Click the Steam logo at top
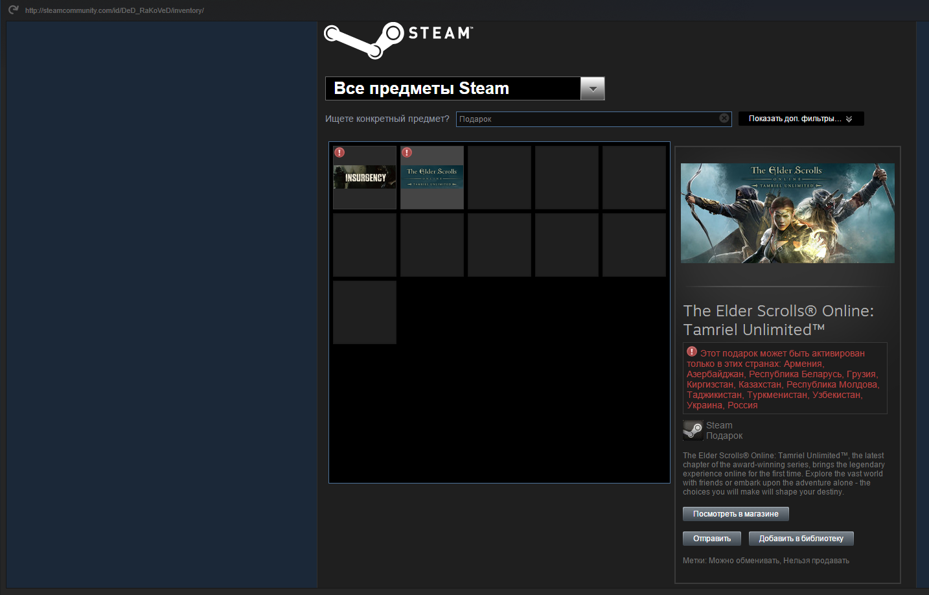929x595 pixels. (398, 40)
